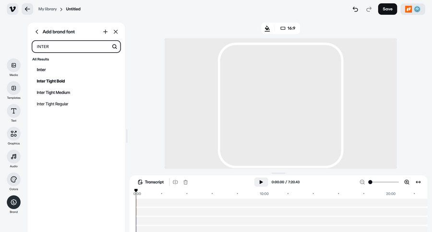The height and width of the screenshot is (232, 432).
Task: Open the My library breadcrumb link
Action: [48, 9]
